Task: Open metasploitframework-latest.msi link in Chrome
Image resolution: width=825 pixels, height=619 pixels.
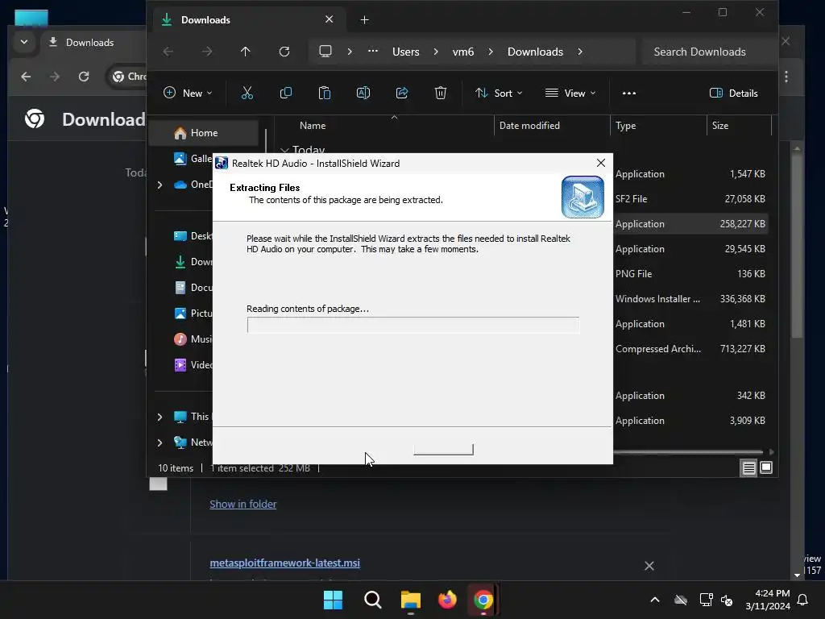Action: click(284, 563)
